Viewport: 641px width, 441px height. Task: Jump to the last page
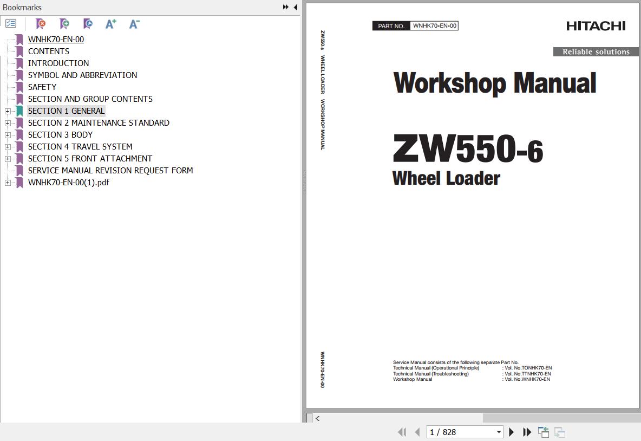(x=527, y=432)
